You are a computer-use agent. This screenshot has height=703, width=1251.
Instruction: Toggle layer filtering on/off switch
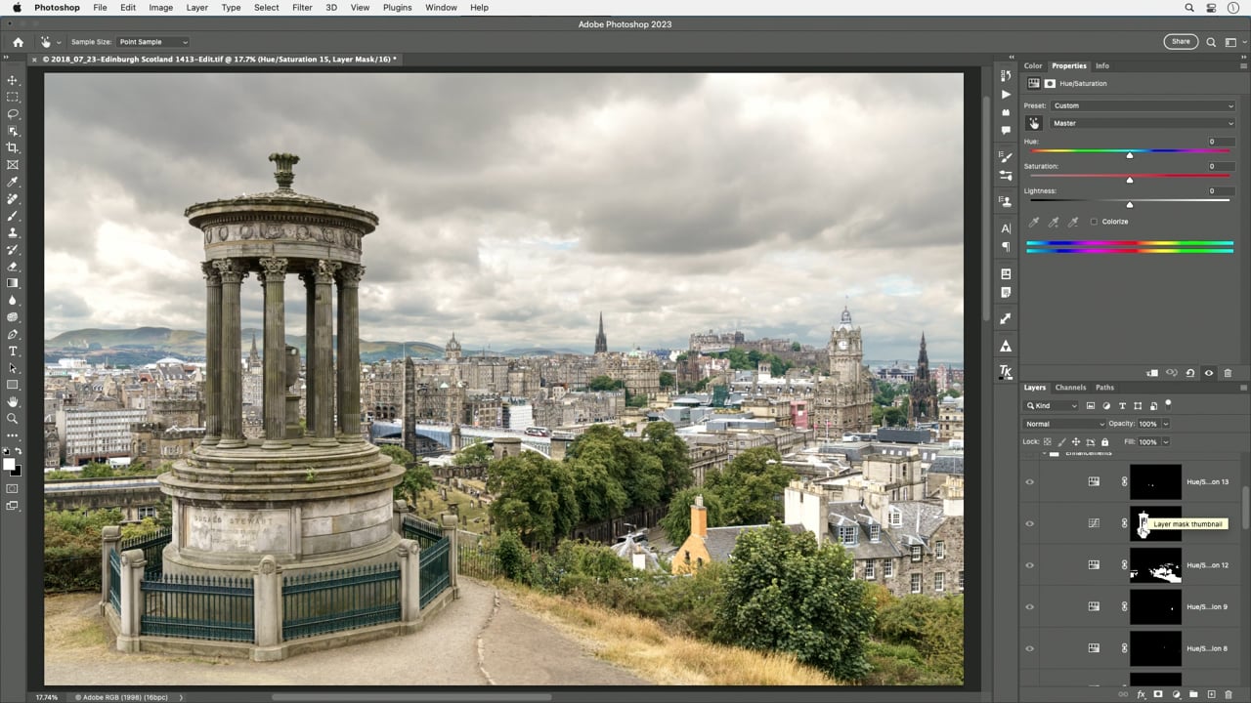pyautogui.click(x=1168, y=403)
